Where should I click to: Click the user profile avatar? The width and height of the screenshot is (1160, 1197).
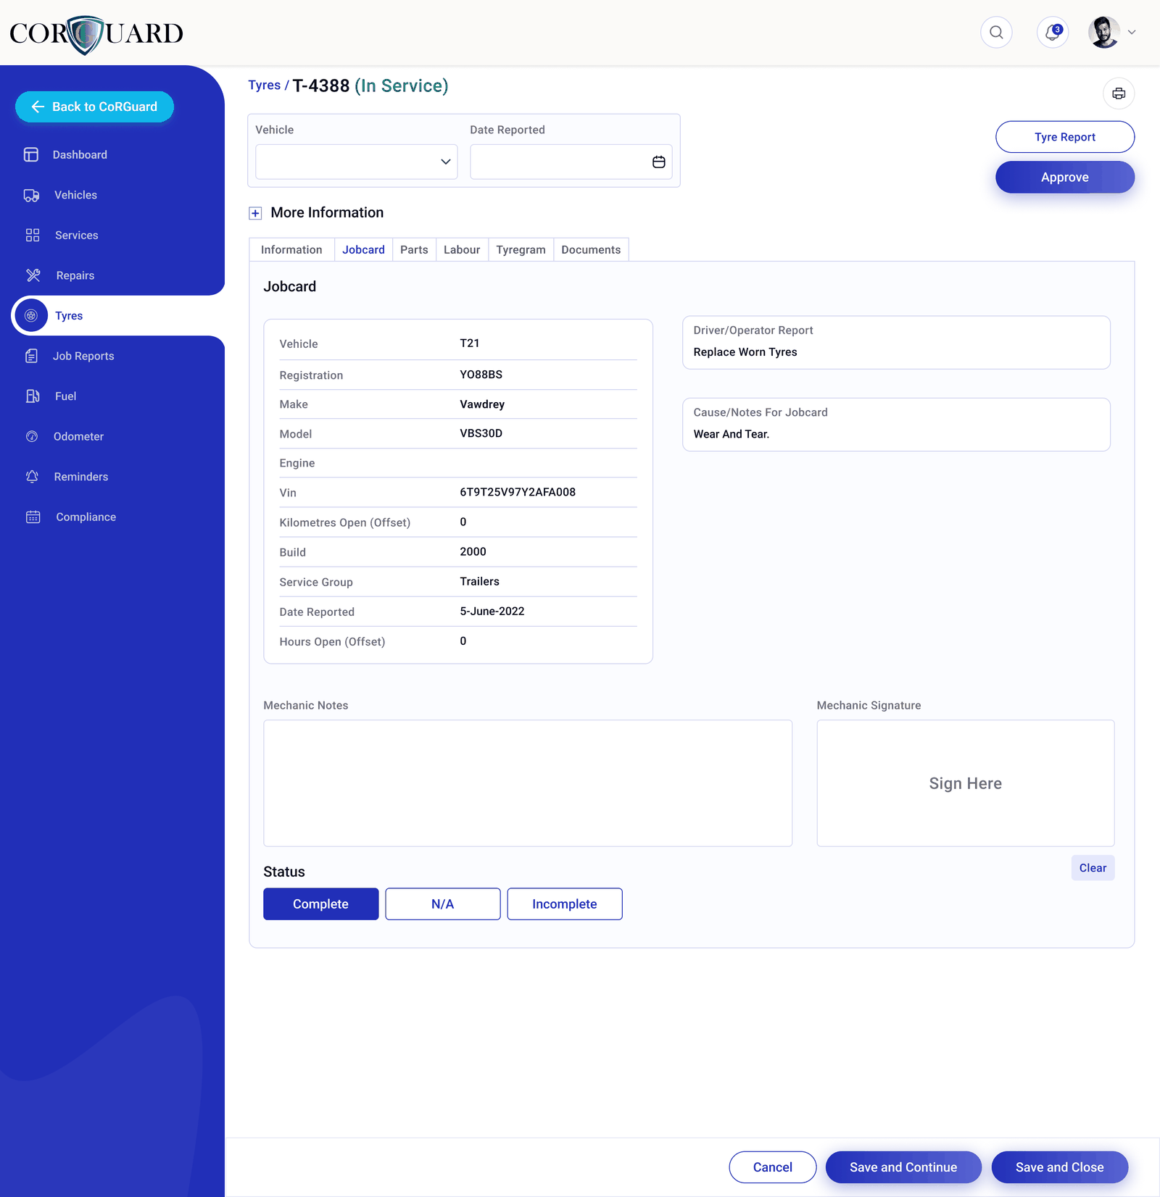(x=1104, y=33)
